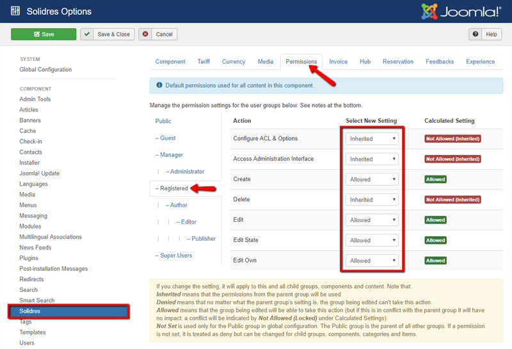Open Check-in component options

coord(31,142)
